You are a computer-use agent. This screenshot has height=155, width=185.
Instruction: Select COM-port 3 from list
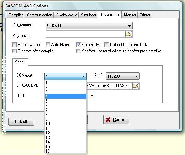(x=66, y=92)
